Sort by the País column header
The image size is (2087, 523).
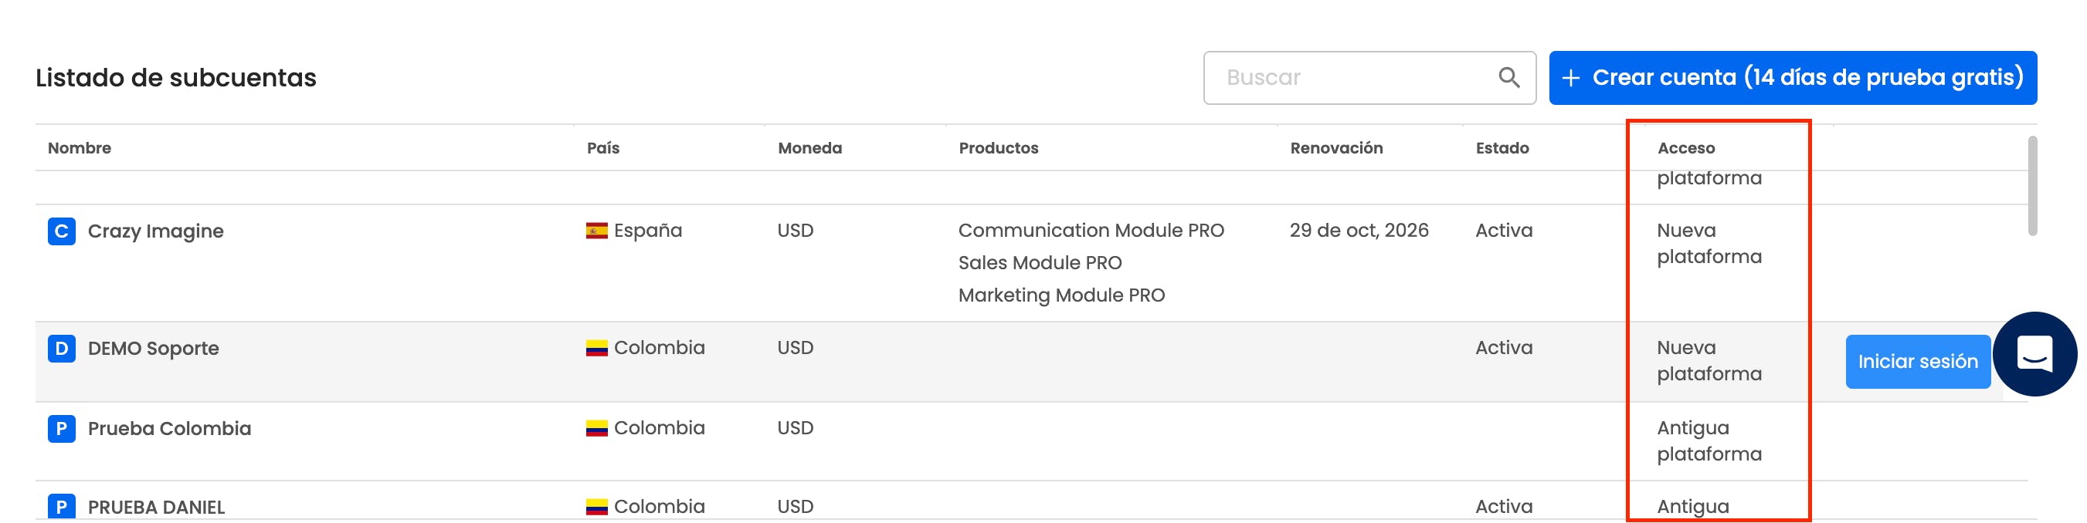[x=602, y=148]
